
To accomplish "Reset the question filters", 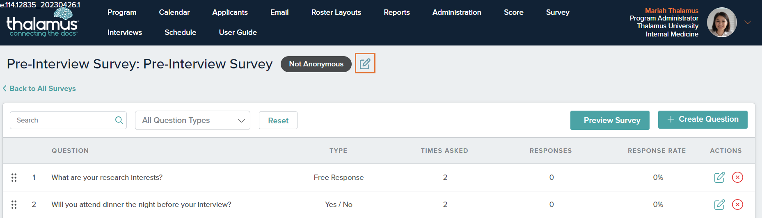I will (x=278, y=120).
